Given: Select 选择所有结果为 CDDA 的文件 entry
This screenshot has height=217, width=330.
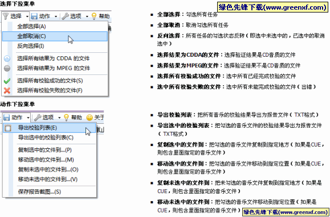Looking at the screenshot, I should pos(55,59).
